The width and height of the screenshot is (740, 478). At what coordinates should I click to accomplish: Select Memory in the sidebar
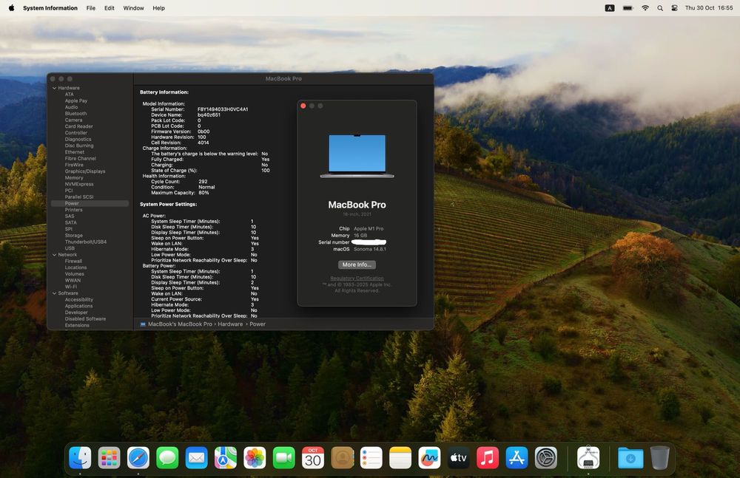pyautogui.click(x=73, y=178)
